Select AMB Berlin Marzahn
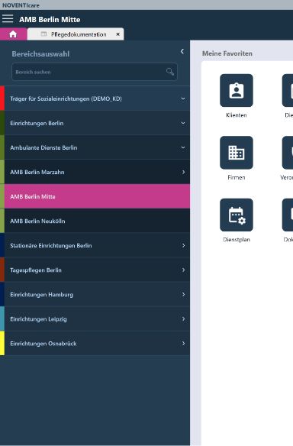Viewport: 293px width, 446px height. (x=95, y=172)
